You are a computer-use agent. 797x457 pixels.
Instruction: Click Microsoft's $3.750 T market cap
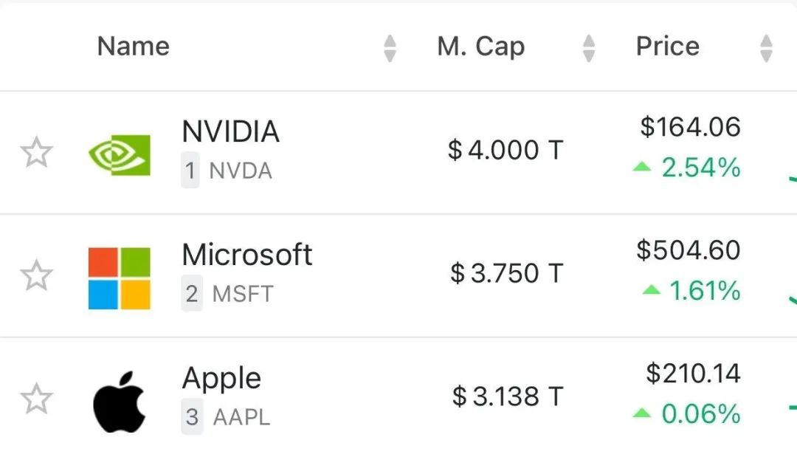click(x=507, y=273)
